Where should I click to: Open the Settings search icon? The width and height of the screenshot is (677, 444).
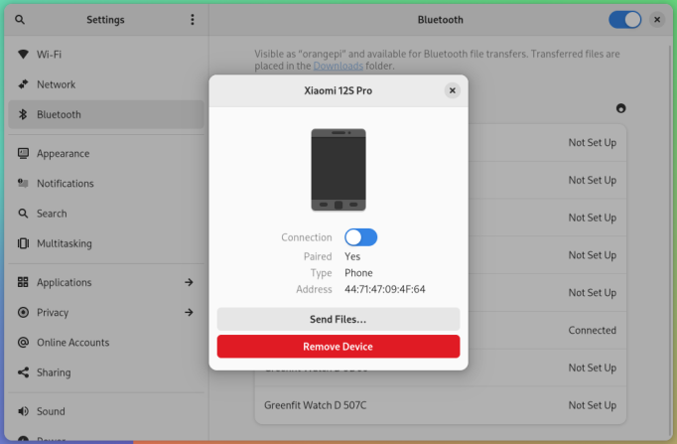(x=20, y=20)
